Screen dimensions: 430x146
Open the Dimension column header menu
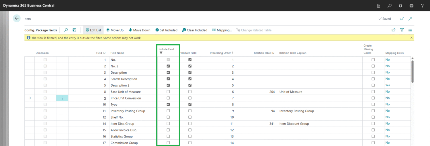click(42, 53)
